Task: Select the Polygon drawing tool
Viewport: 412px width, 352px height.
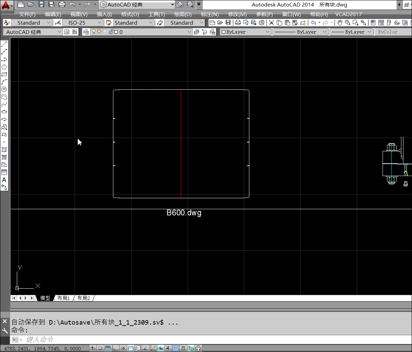Action: pos(4,67)
